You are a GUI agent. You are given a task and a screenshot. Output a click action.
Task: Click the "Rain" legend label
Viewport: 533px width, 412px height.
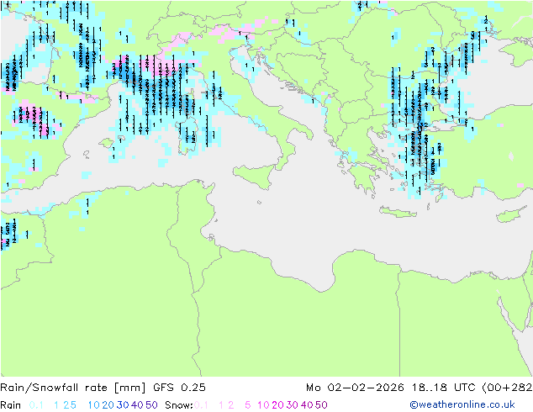[x=11, y=405]
